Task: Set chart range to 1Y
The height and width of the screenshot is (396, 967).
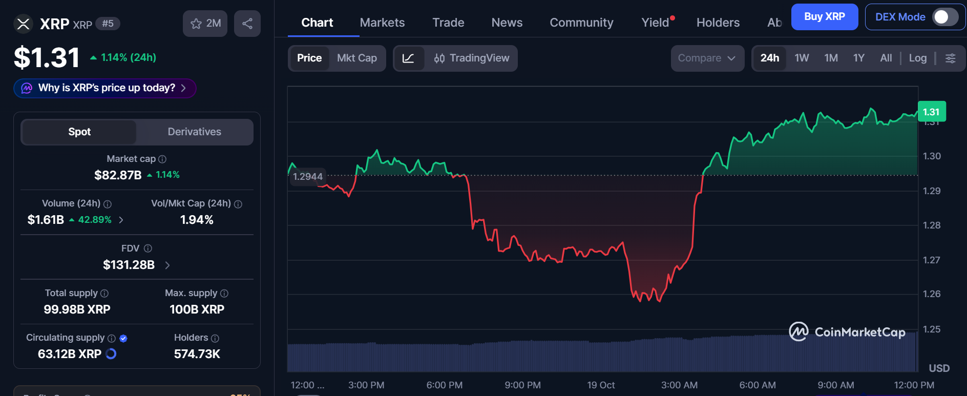Action: 859,58
